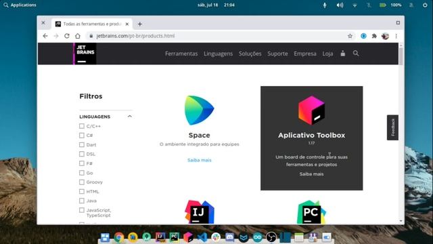Viewport: 433px width, 244px height.
Task: Launch Chrome from the dock
Action: coord(119,237)
